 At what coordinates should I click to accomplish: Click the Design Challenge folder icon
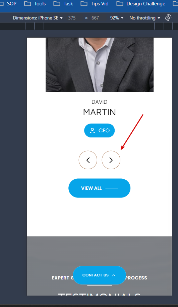coord(120,3)
